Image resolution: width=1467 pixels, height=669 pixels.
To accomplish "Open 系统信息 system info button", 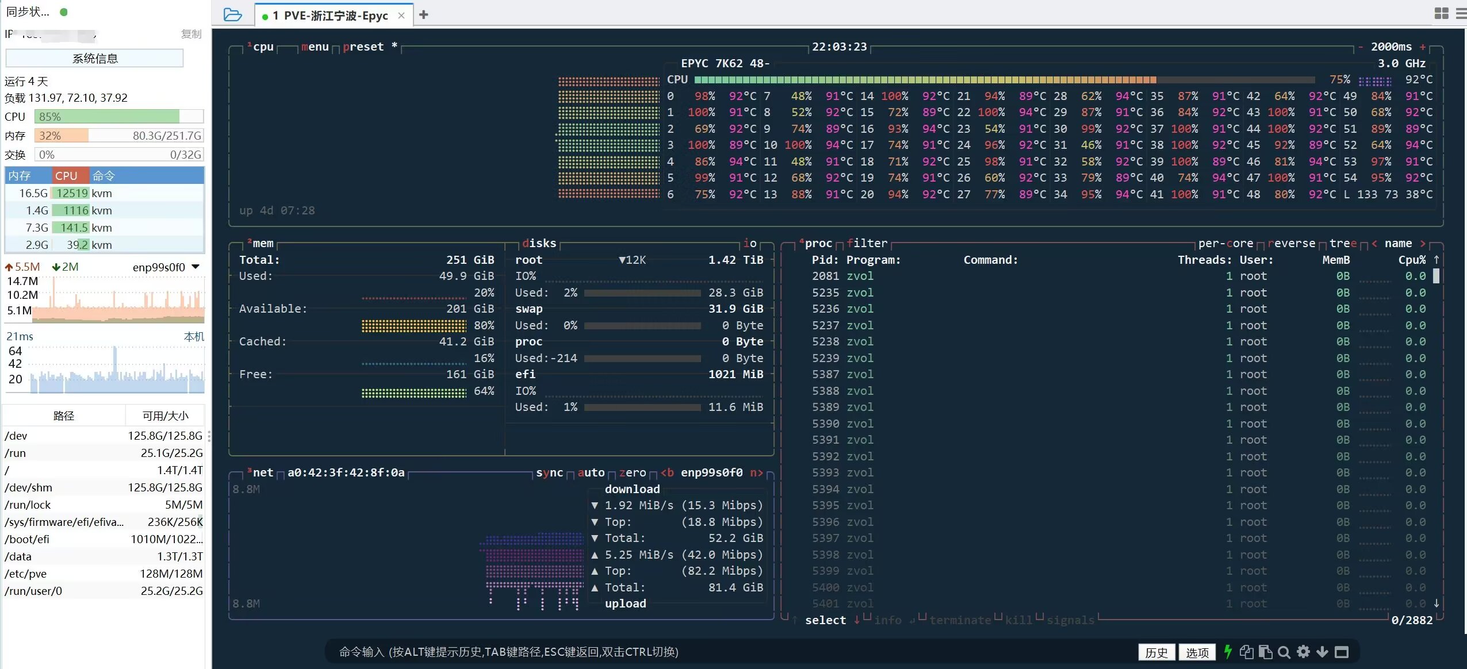I will (94, 58).
